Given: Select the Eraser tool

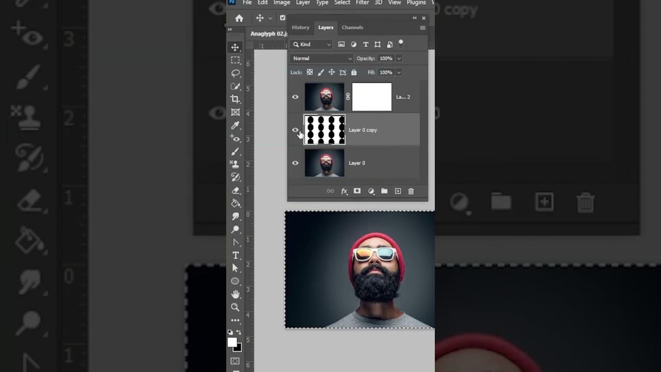Looking at the screenshot, I should click(235, 191).
